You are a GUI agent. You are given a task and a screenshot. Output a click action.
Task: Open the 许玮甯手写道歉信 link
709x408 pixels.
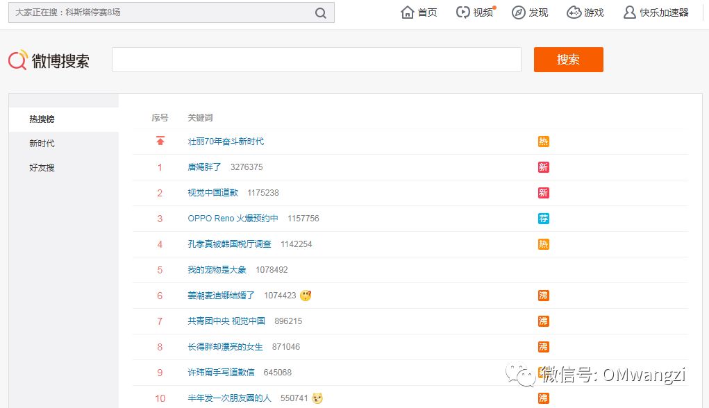[x=221, y=373]
